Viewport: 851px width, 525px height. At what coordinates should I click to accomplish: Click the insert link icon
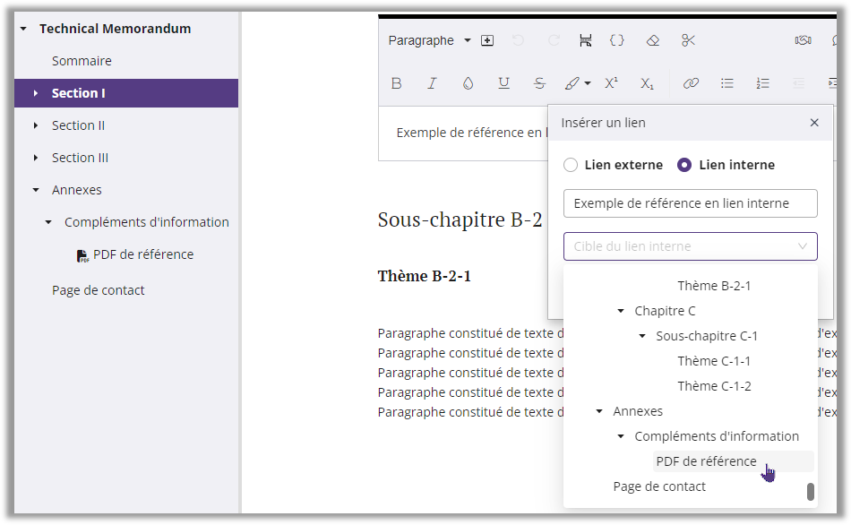(691, 83)
